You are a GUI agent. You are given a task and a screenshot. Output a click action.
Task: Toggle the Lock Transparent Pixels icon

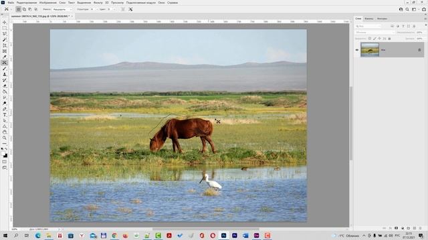tap(370, 39)
